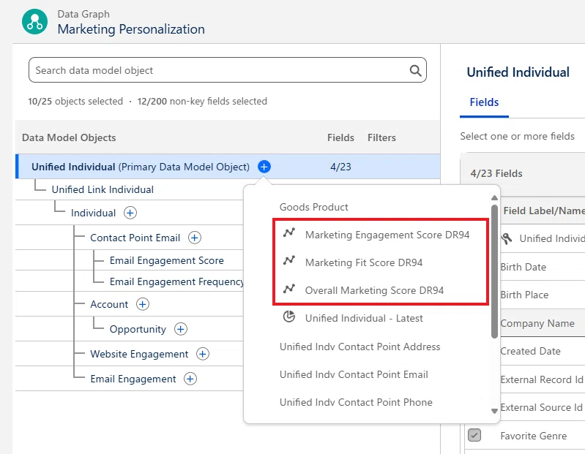This screenshot has width=585, height=454.
Task: Add related object to Email Engagement
Action: tap(190, 379)
